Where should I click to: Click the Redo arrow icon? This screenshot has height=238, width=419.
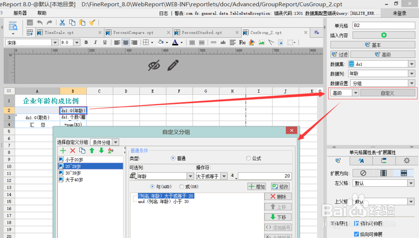(49, 23)
